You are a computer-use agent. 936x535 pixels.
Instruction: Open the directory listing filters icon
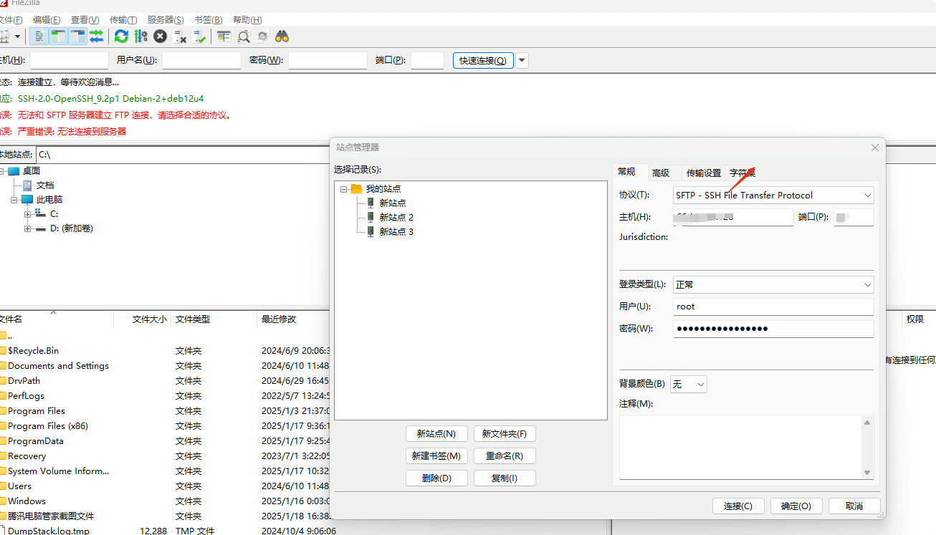(224, 37)
